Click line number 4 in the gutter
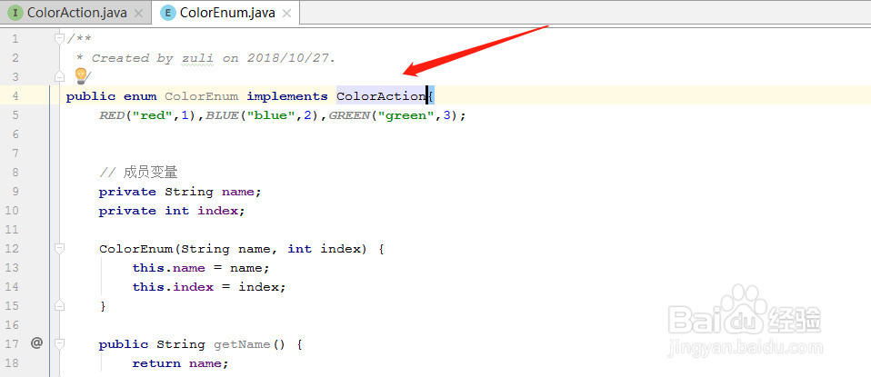This screenshot has height=377, width=871. (x=15, y=95)
